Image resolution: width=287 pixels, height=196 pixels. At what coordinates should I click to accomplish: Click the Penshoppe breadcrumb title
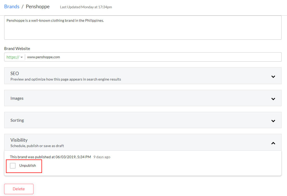point(38,6)
